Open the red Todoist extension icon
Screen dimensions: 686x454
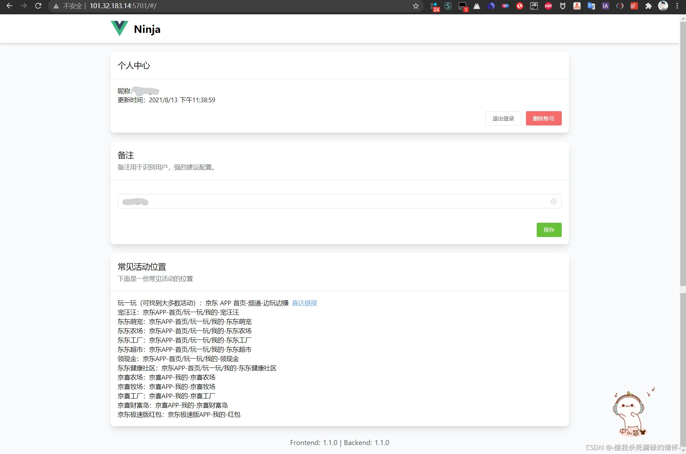click(x=634, y=6)
